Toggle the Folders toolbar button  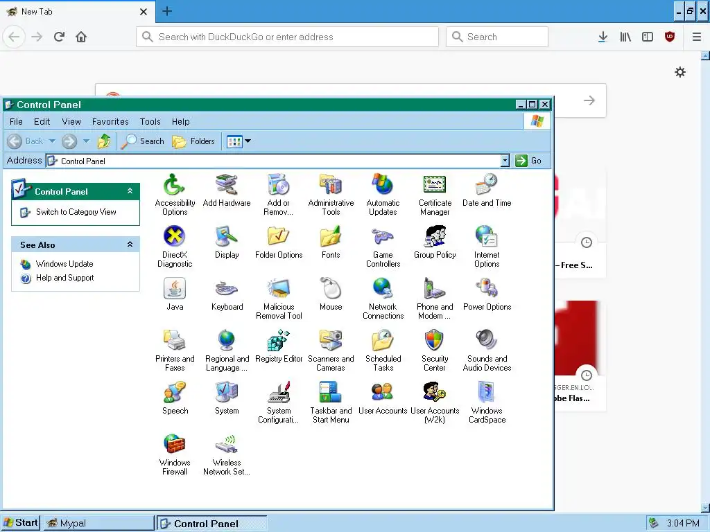point(193,141)
